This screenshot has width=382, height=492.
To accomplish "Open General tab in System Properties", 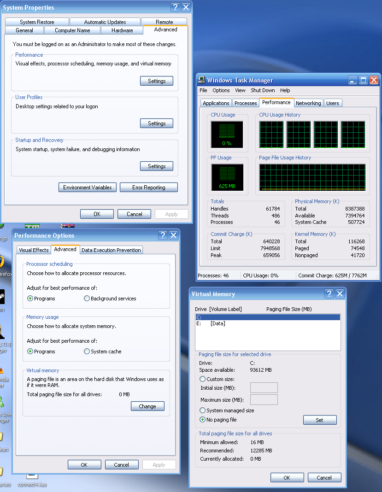I will coord(24,30).
